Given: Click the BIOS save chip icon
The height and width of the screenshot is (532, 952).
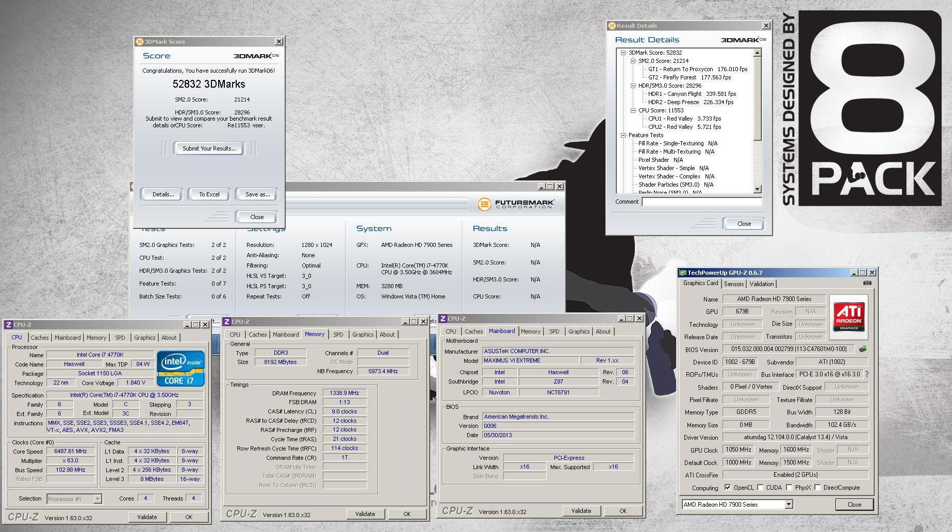Looking at the screenshot, I should [x=862, y=349].
